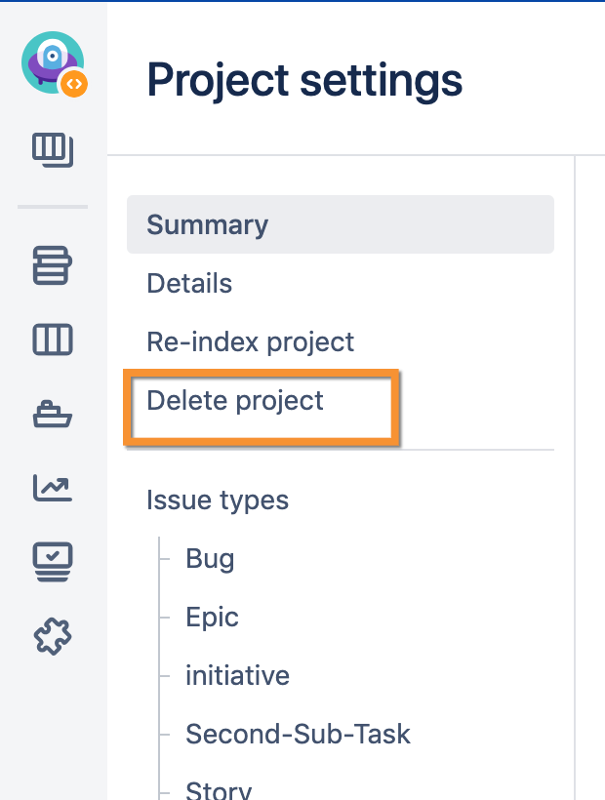Open the Board columns icon

point(52,340)
